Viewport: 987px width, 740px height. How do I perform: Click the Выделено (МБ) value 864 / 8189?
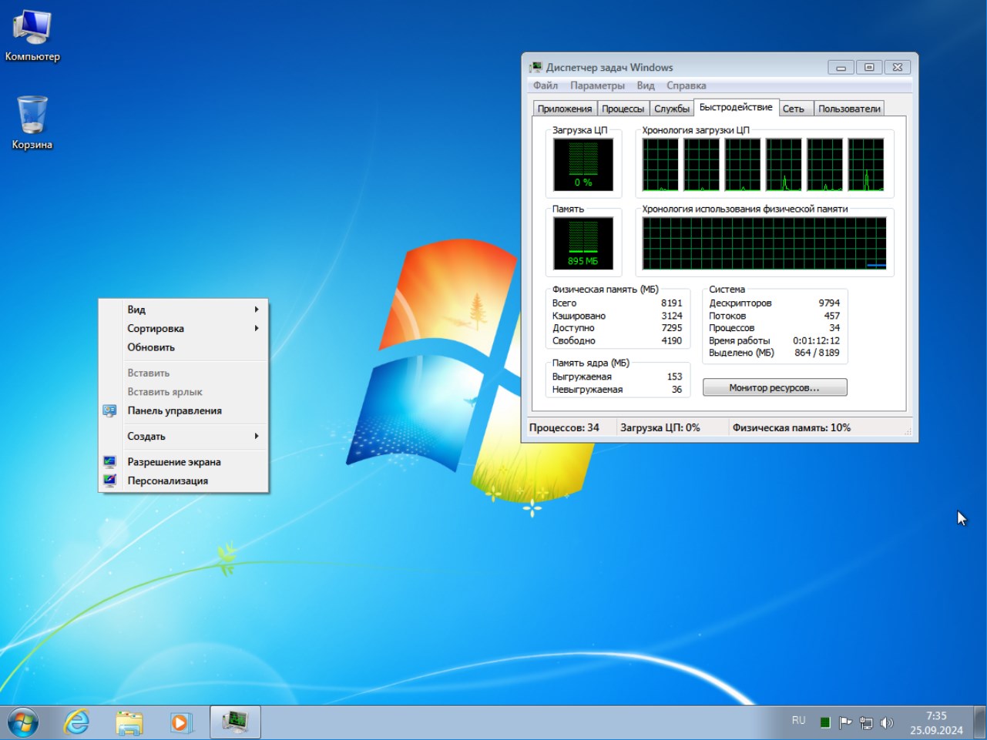[x=817, y=353]
